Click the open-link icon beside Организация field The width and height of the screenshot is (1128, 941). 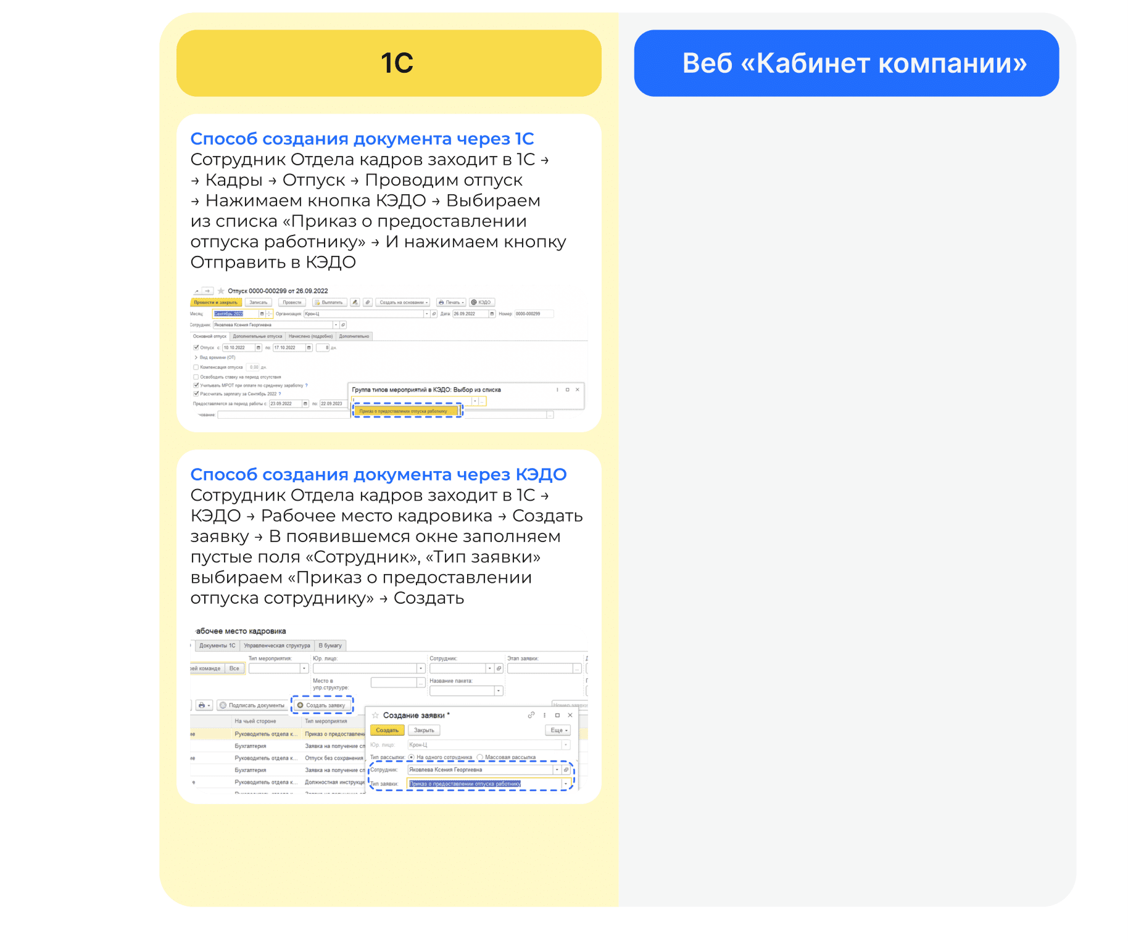[434, 314]
